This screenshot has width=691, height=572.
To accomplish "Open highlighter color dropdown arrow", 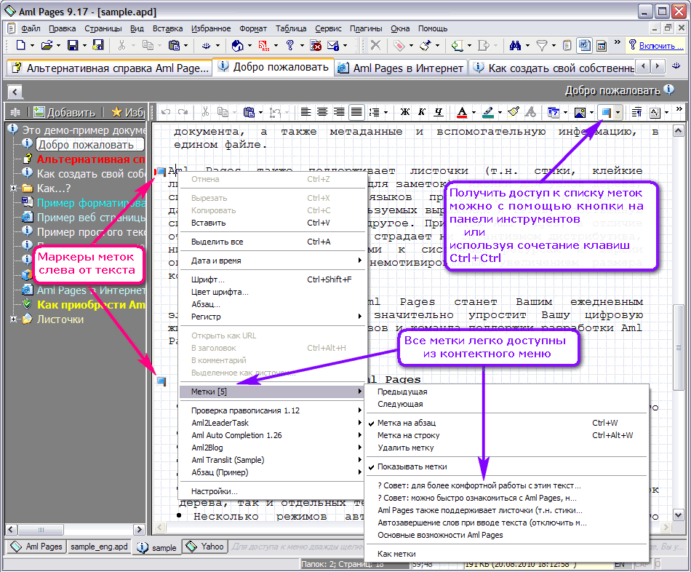I will tap(500, 112).
